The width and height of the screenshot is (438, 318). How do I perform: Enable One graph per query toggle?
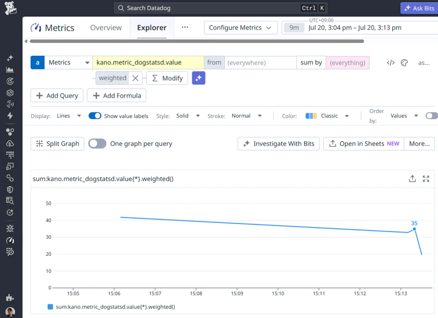click(x=97, y=144)
